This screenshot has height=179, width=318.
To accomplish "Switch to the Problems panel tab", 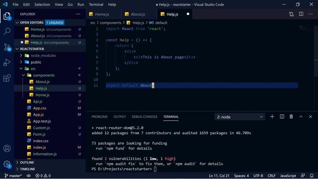I will click(x=99, y=117).
